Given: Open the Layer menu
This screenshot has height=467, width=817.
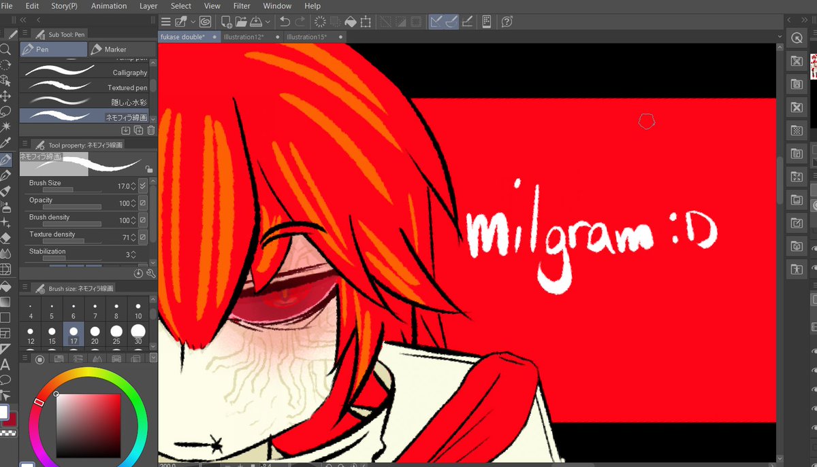Looking at the screenshot, I should (x=148, y=5).
